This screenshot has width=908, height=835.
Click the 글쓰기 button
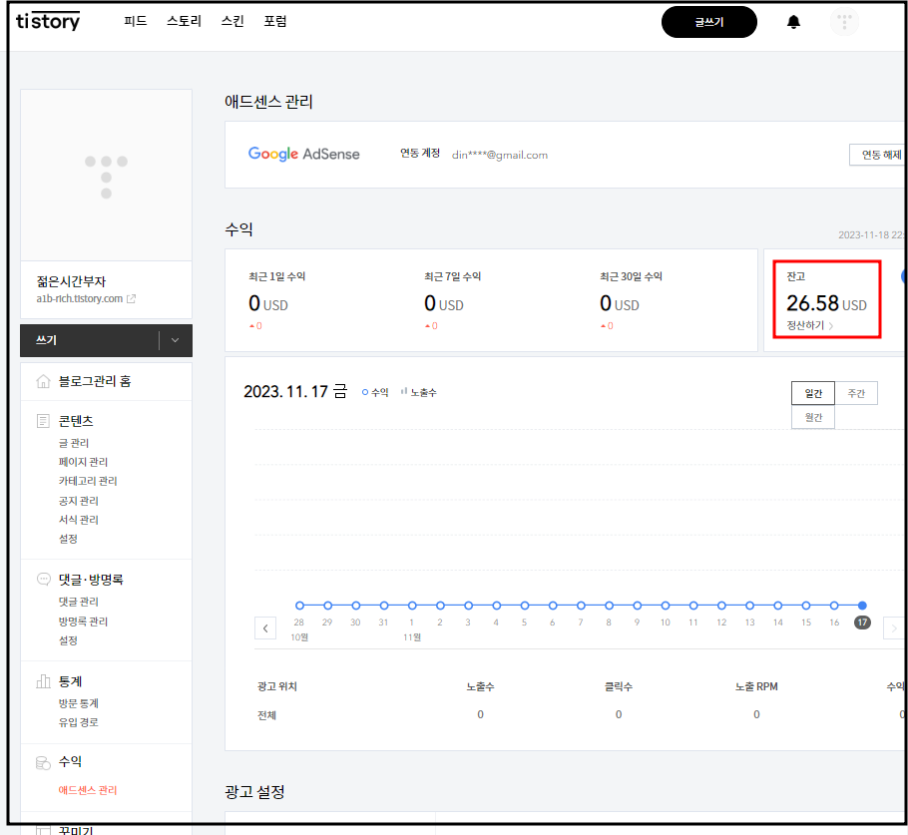[x=708, y=21]
